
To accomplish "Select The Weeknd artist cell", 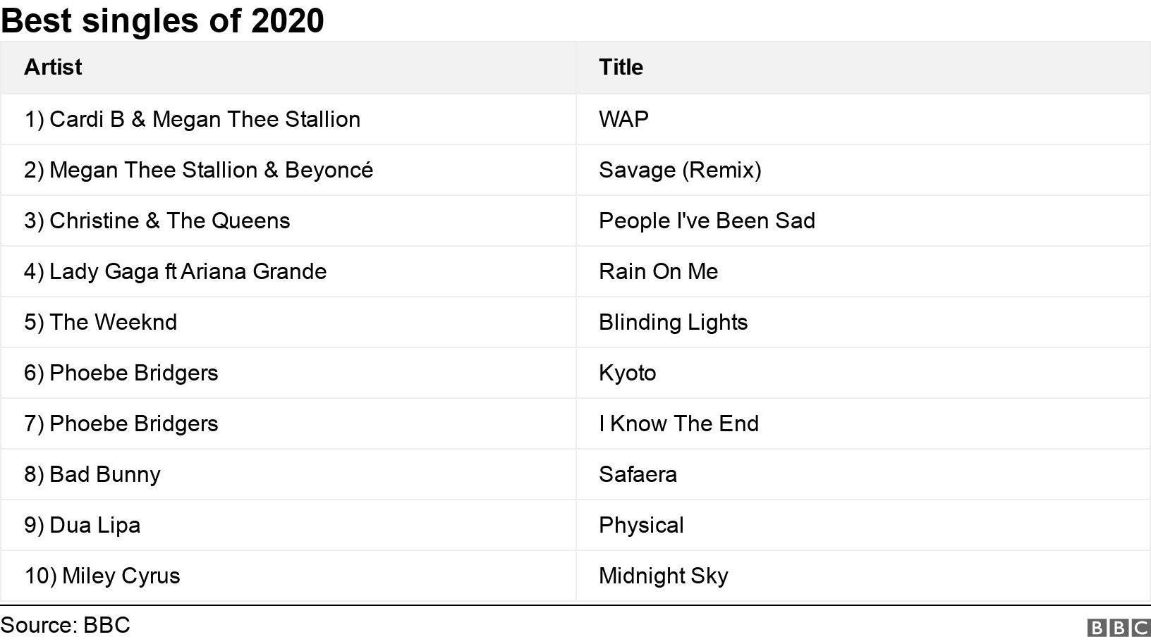I will [100, 322].
